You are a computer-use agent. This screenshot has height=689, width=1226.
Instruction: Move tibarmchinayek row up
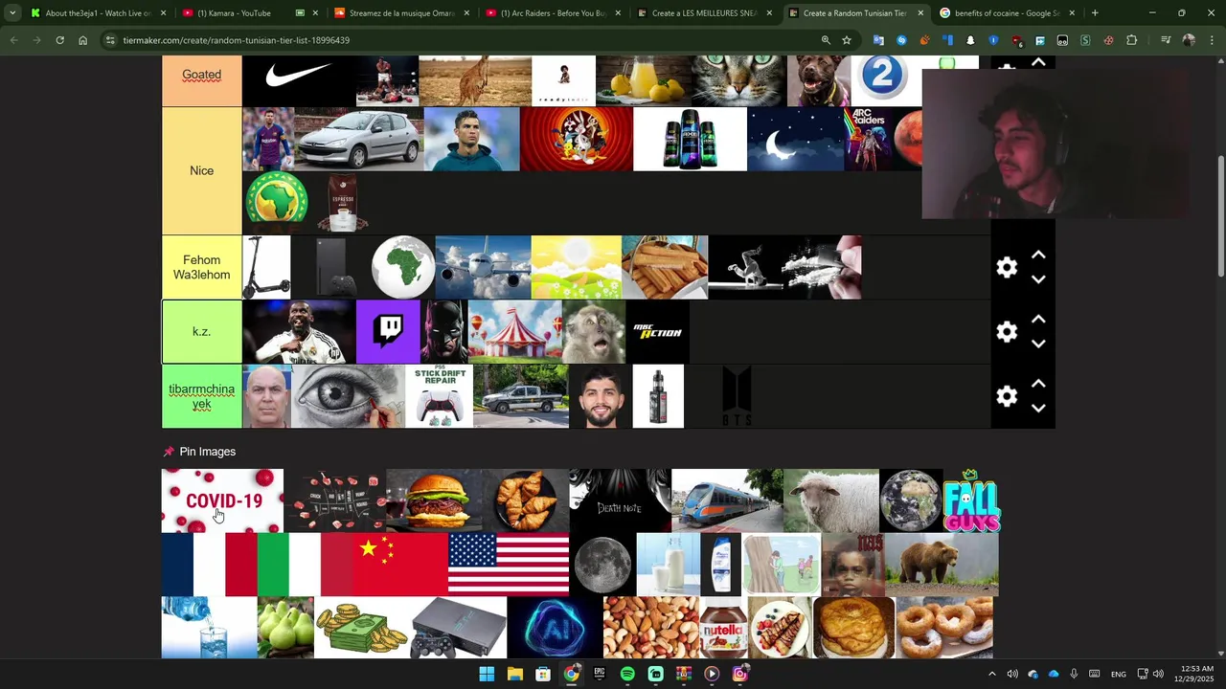[1038, 384]
